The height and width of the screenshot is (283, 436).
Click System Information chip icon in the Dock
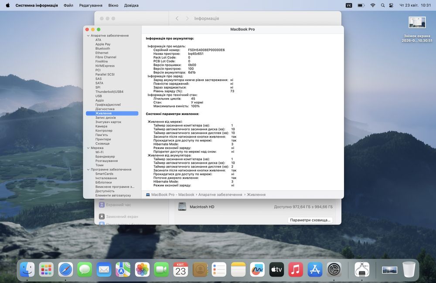pyautogui.click(x=362, y=270)
